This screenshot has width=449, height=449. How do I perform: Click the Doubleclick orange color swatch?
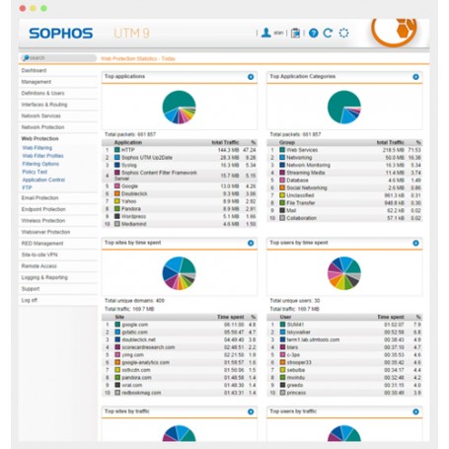click(x=117, y=193)
